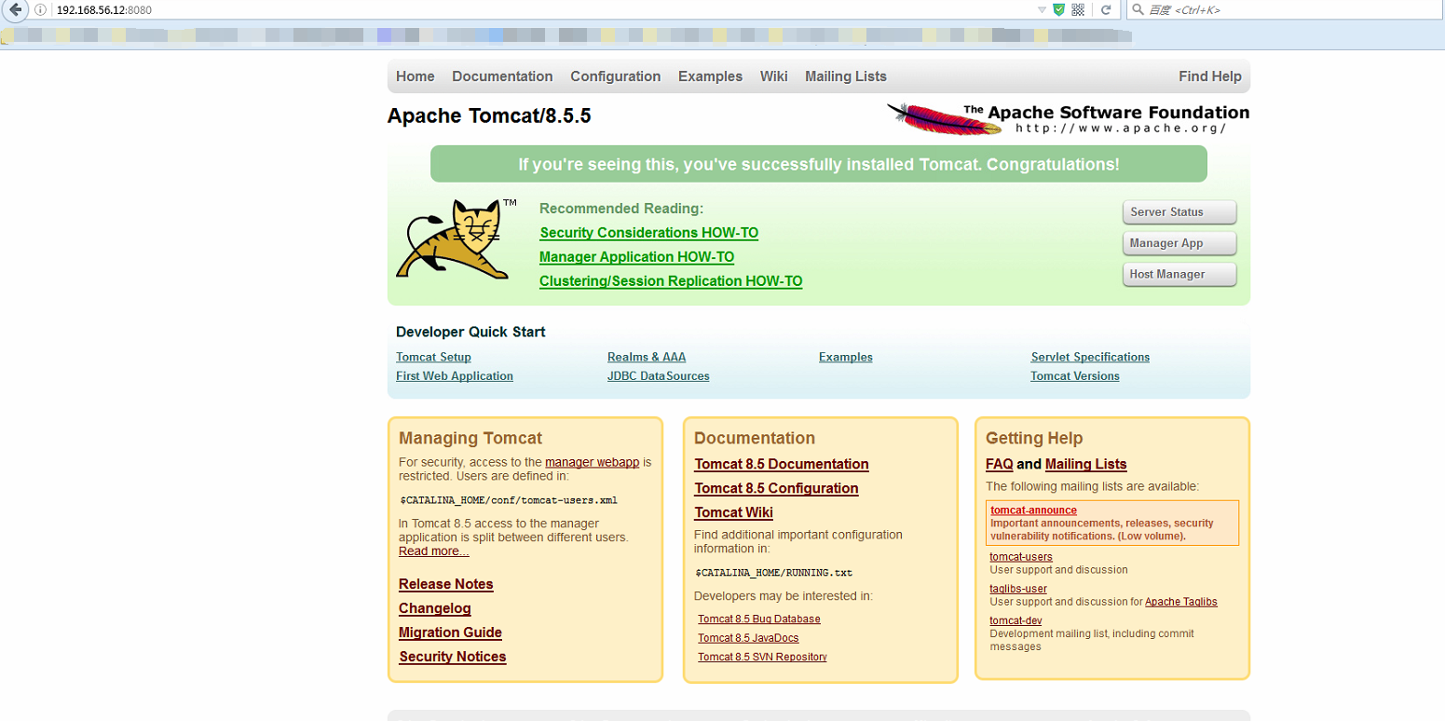This screenshot has width=1445, height=721.
Task: Reload the page with the refresh icon
Action: pyautogui.click(x=1106, y=9)
